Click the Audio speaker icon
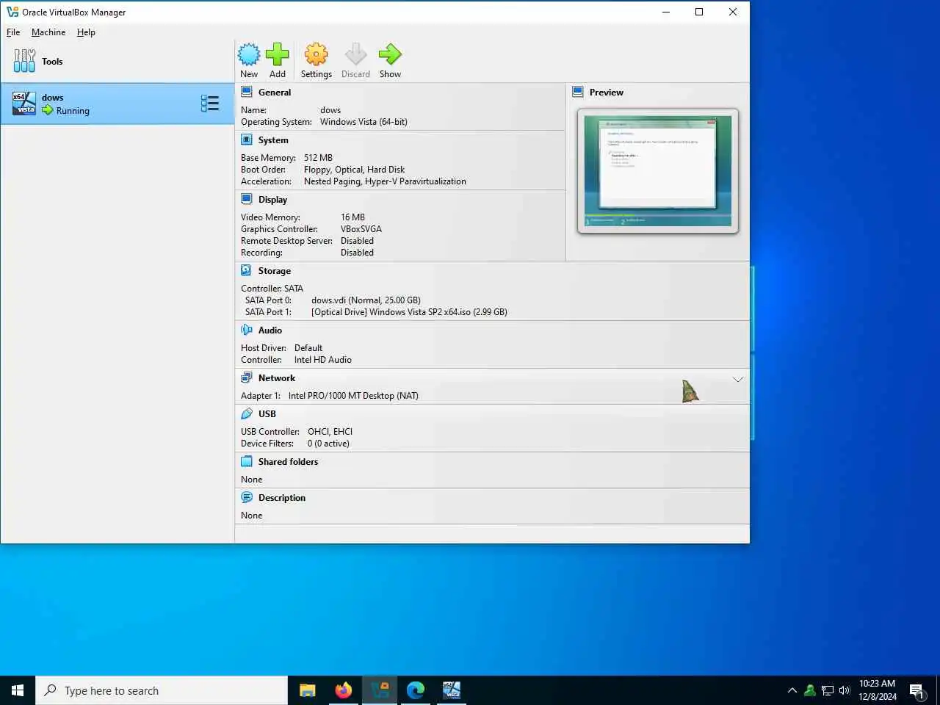This screenshot has width=940, height=705. coord(247,330)
